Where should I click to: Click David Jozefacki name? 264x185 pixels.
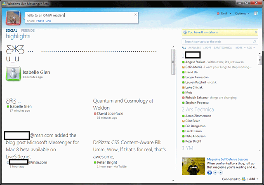coord(110,114)
